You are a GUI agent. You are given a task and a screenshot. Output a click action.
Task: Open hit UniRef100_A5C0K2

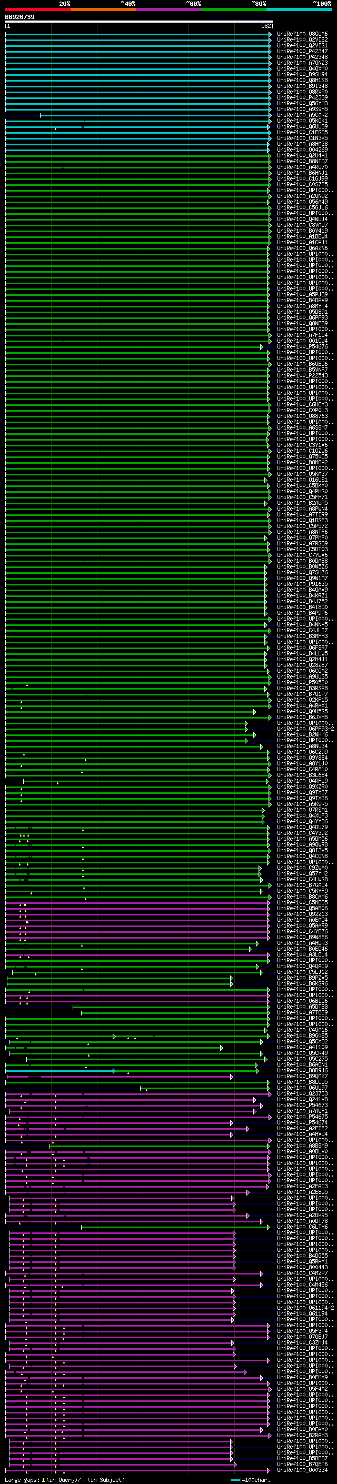302,115
